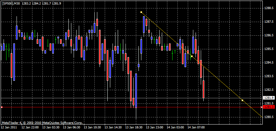Click the 13 Jan 23:00 time label
Viewport: 276px width, 131px height.
click(154, 127)
